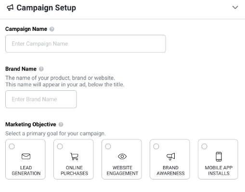Select the Website Engagement radio button

tap(108, 147)
